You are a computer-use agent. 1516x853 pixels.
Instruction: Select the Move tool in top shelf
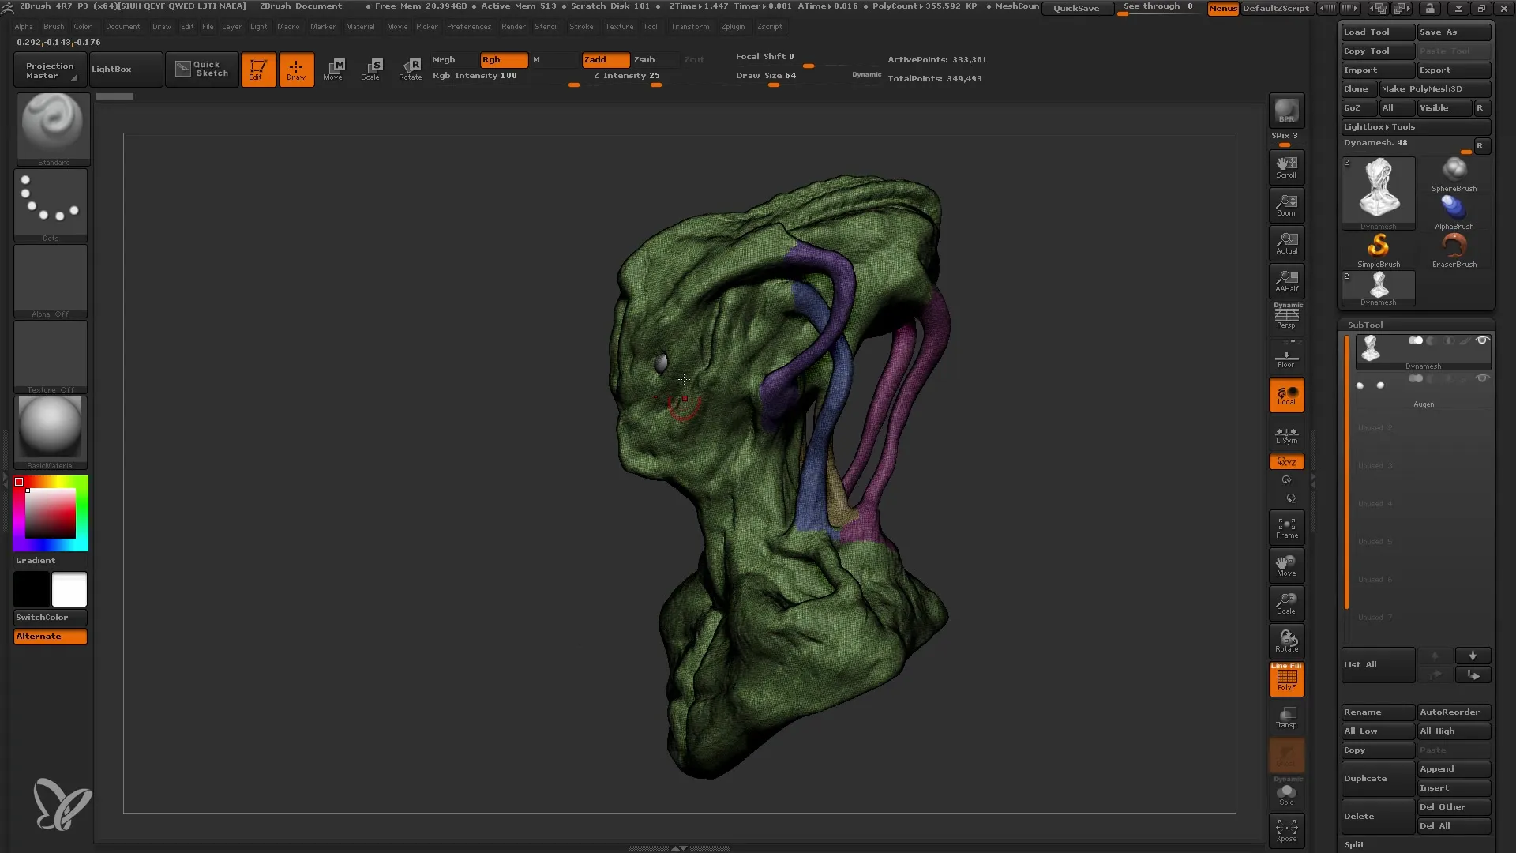(333, 70)
